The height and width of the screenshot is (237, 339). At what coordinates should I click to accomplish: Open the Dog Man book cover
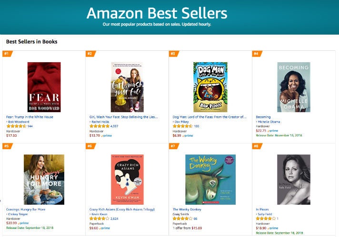tap(210, 87)
